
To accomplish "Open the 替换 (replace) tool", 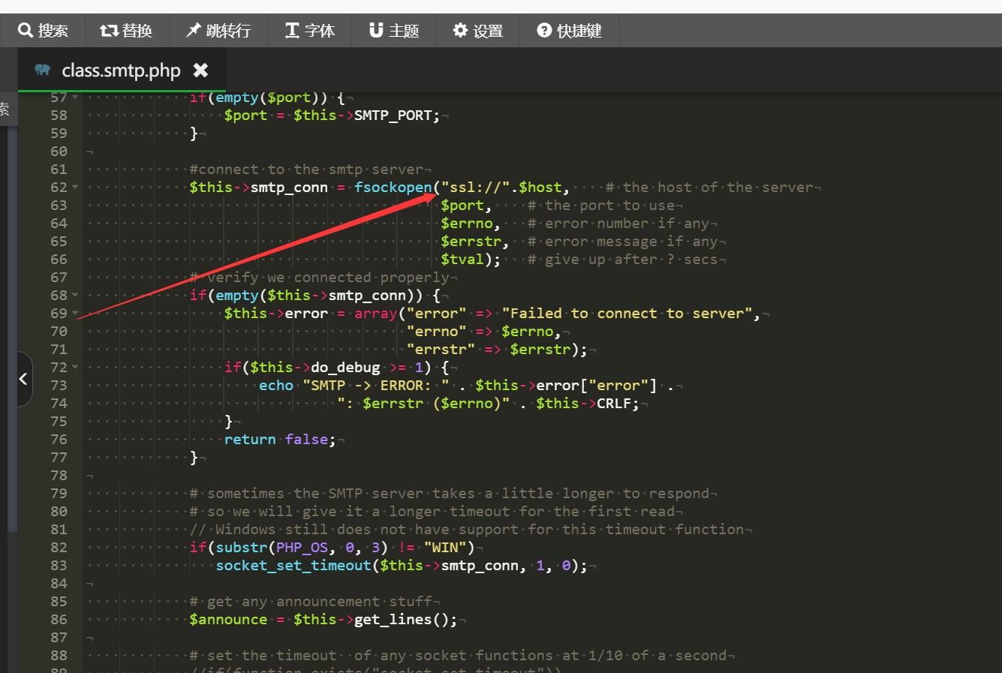I will (x=126, y=31).
